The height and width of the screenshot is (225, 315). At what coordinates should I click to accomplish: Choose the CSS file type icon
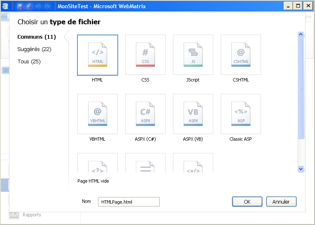pos(145,55)
